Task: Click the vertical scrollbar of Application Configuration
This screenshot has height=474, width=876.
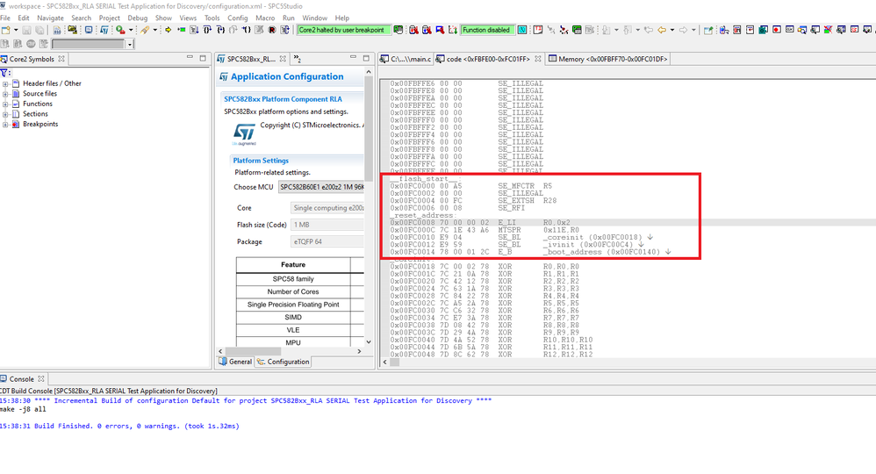Action: (368, 128)
